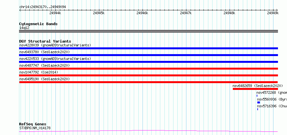Open variant label nsv6493780 (Sedlazeck2020)
The height and width of the screenshot is (135, 287).
pos(45,52)
